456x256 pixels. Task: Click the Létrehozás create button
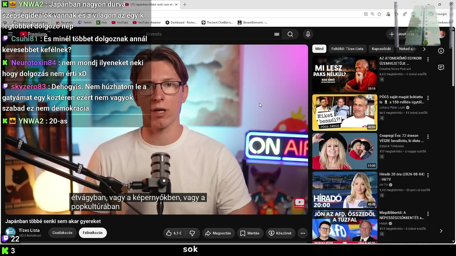[403, 34]
